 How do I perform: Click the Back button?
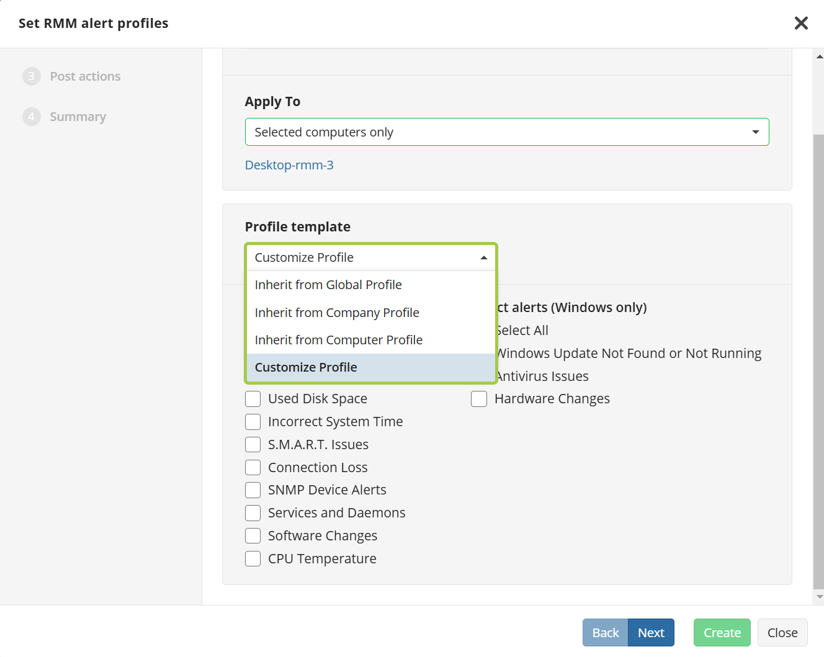coord(605,633)
